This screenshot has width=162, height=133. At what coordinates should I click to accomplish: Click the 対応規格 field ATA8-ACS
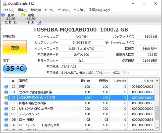pyautogui.click(x=109, y=67)
